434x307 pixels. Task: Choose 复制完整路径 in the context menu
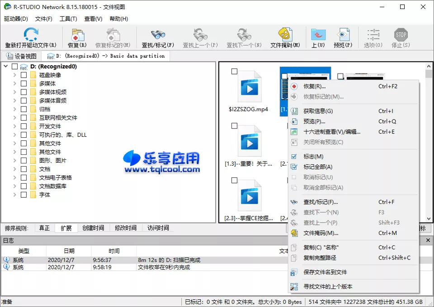tap(354, 258)
